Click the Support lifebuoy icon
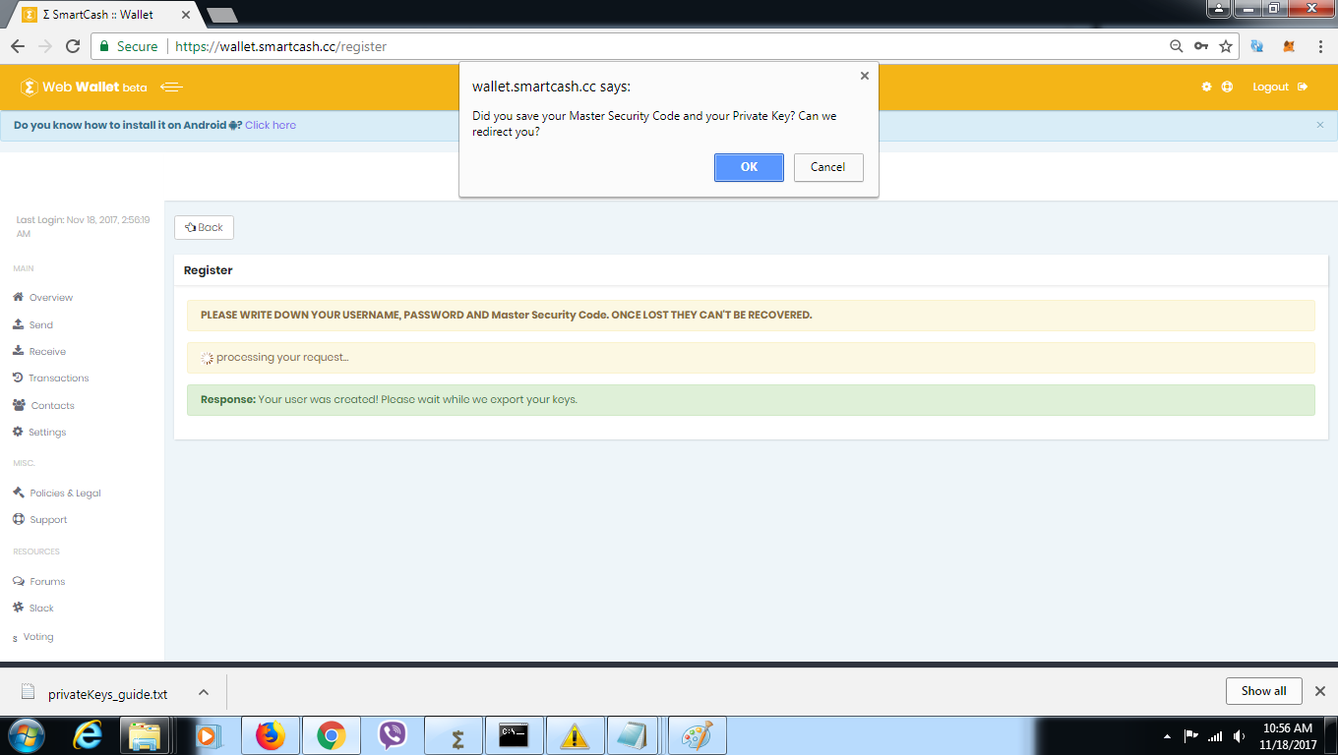The image size is (1338, 755). click(19, 519)
